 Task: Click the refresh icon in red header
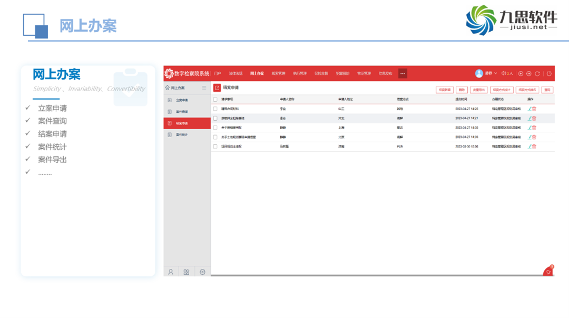click(x=537, y=74)
